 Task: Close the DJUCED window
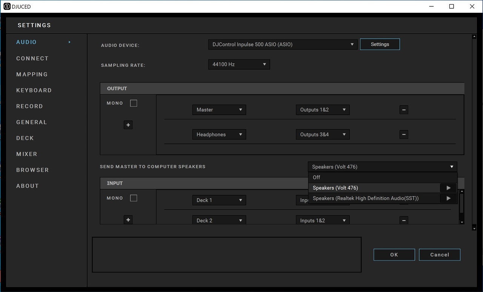pos(472,6)
